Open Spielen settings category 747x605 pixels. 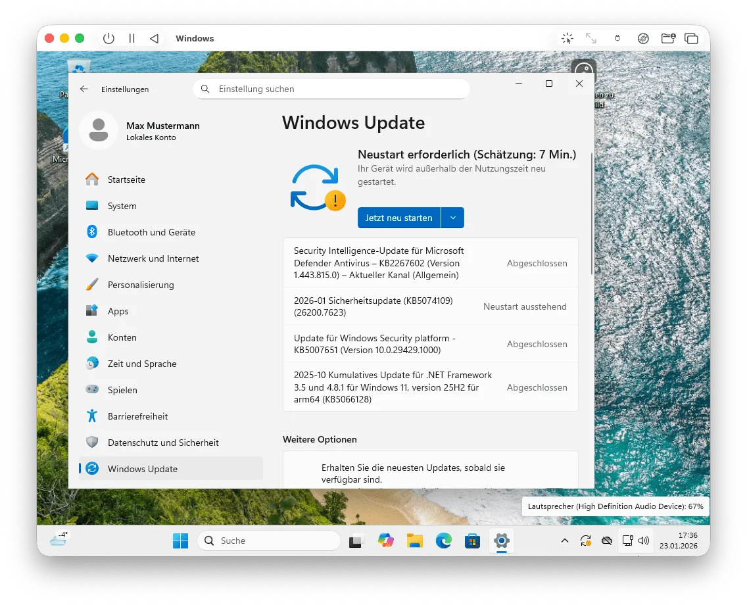(170, 390)
